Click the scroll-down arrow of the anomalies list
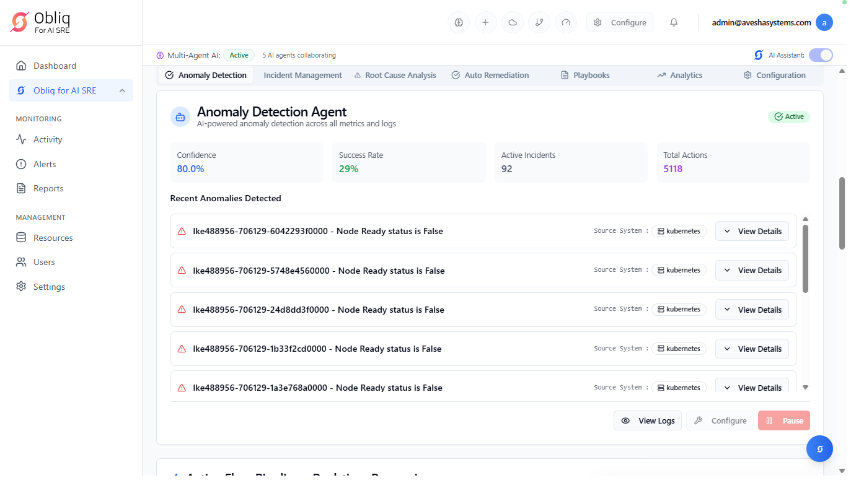The height and width of the screenshot is (483, 851). coord(805,387)
